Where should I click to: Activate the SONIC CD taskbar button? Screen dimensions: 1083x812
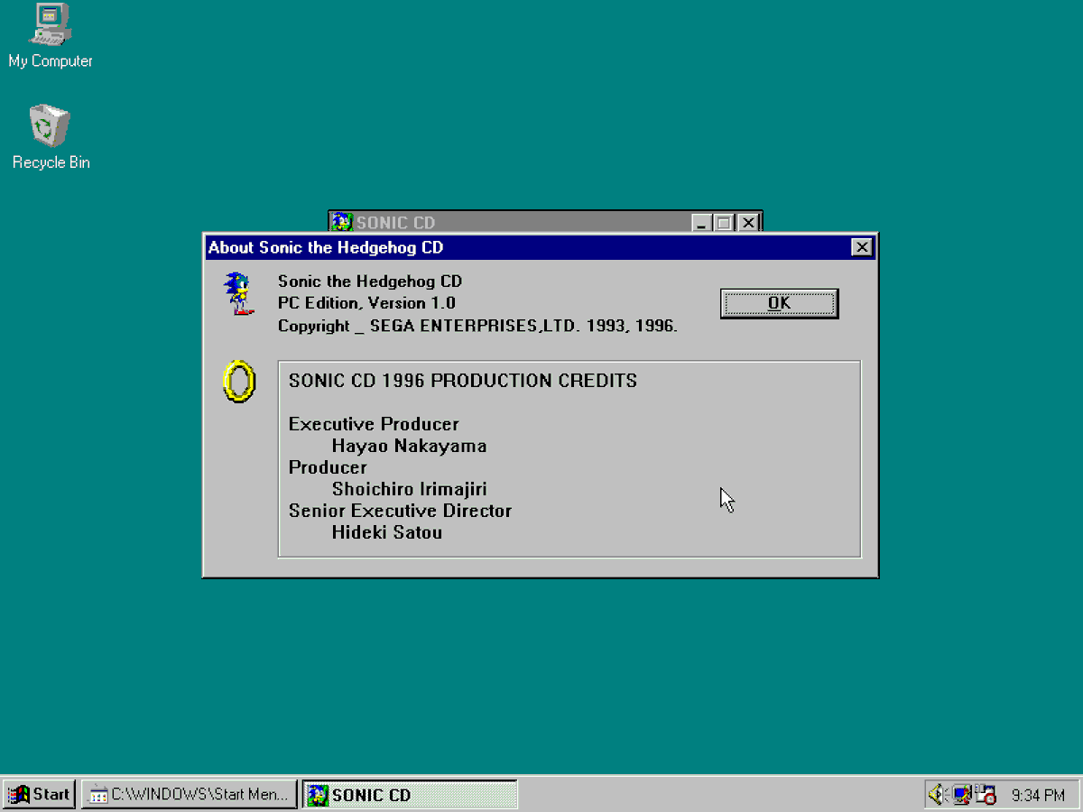coord(410,794)
